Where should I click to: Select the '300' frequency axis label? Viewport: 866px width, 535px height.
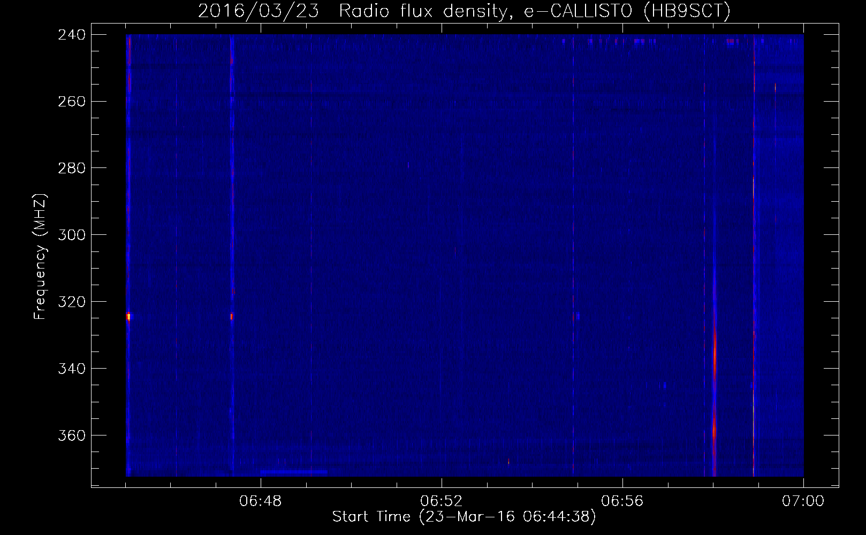(x=71, y=235)
